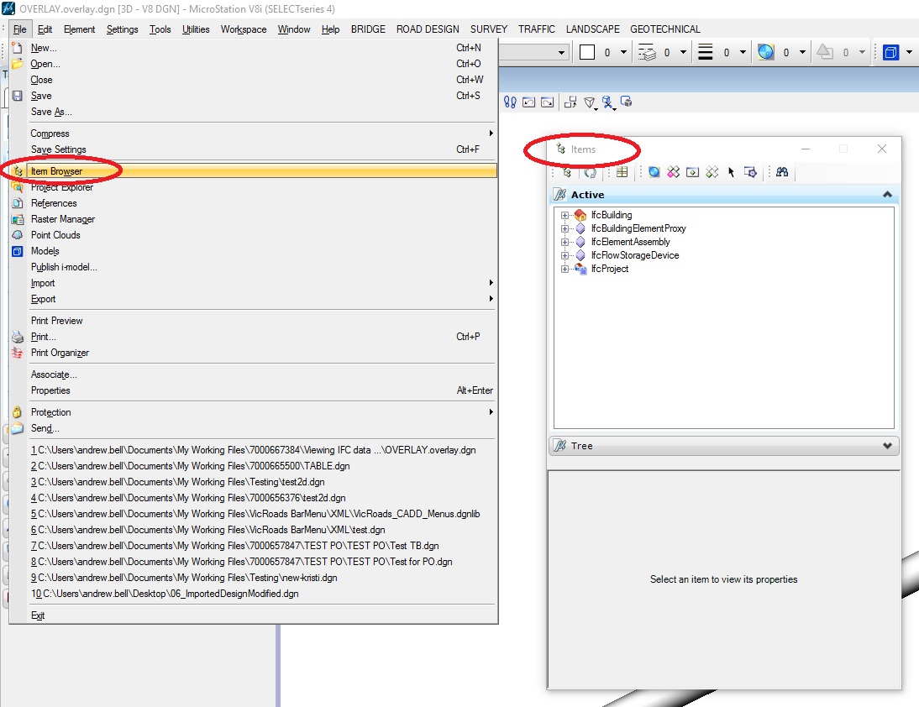Click the Clip Mask icon right of Clip Volume
This screenshot has width=919, height=707.
pos(626,102)
